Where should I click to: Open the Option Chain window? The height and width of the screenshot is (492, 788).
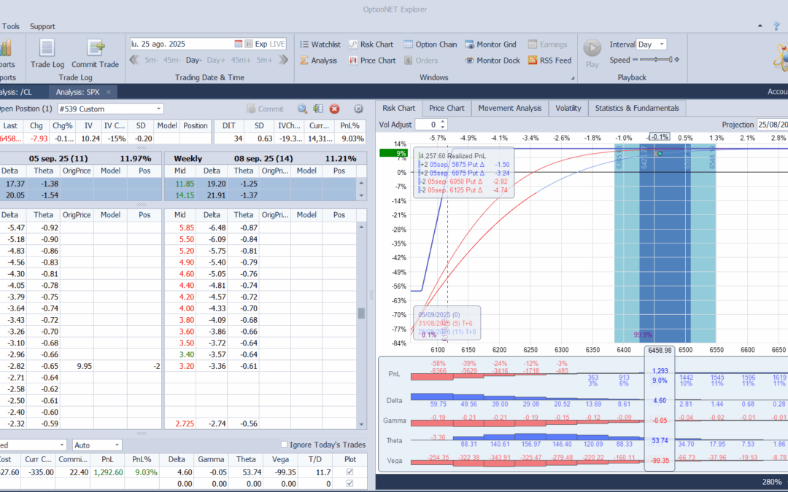[x=430, y=44]
